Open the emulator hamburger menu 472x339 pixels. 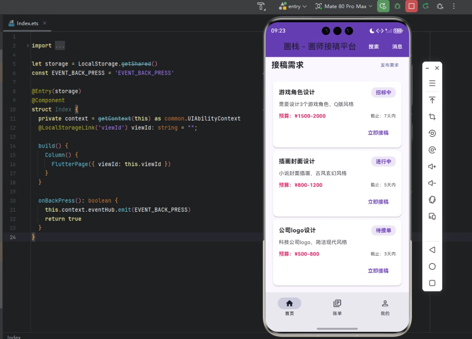click(432, 83)
